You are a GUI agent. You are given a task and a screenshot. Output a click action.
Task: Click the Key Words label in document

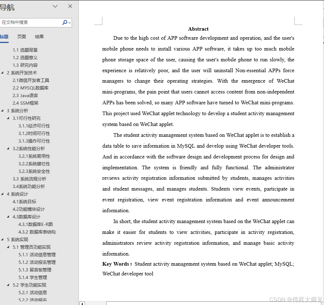[117, 264]
